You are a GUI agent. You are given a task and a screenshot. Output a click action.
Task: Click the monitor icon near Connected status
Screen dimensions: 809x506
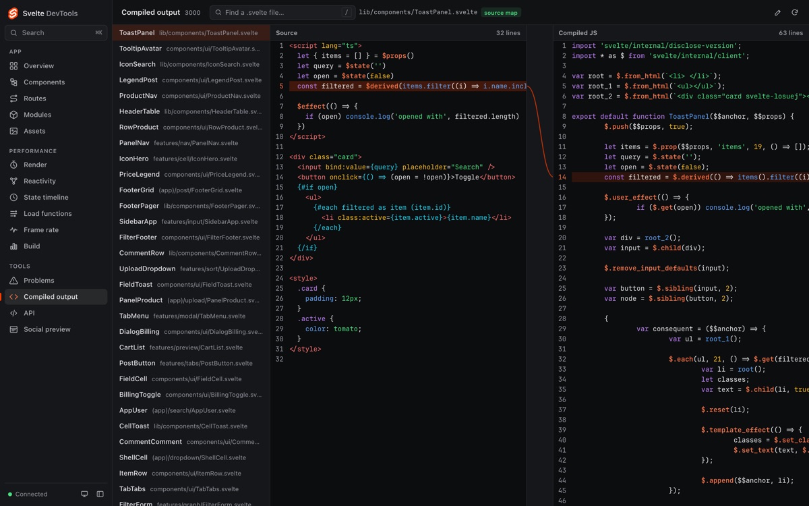point(84,494)
